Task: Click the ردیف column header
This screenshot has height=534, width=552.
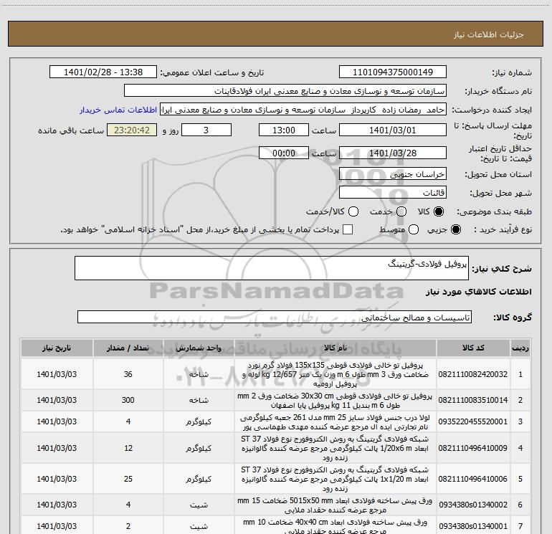Action: click(x=520, y=348)
